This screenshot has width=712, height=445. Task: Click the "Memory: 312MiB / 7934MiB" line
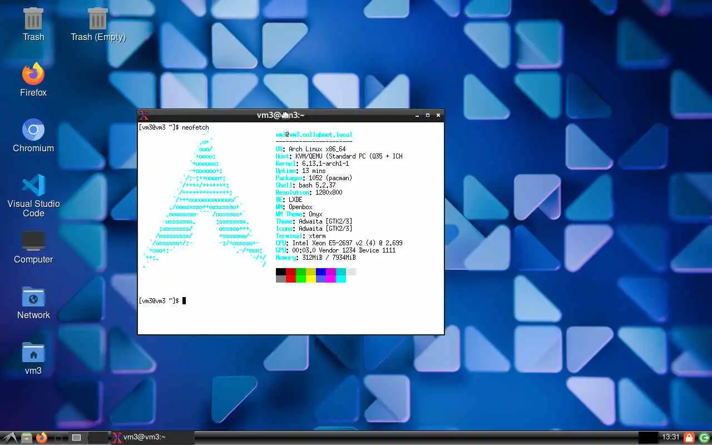click(x=315, y=258)
